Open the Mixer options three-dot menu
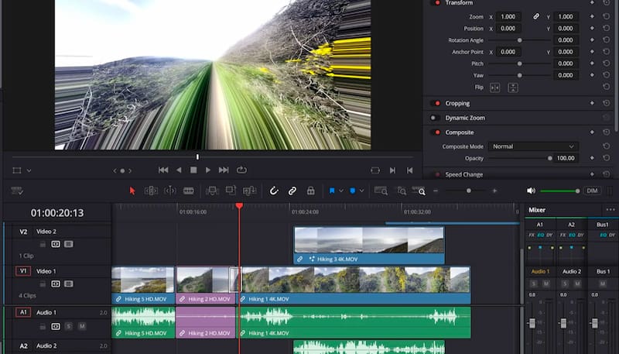 [610, 210]
